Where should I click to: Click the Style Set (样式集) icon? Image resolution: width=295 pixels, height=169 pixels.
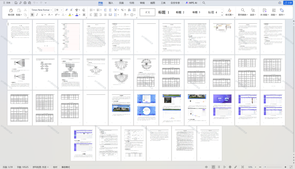pos(229,10)
